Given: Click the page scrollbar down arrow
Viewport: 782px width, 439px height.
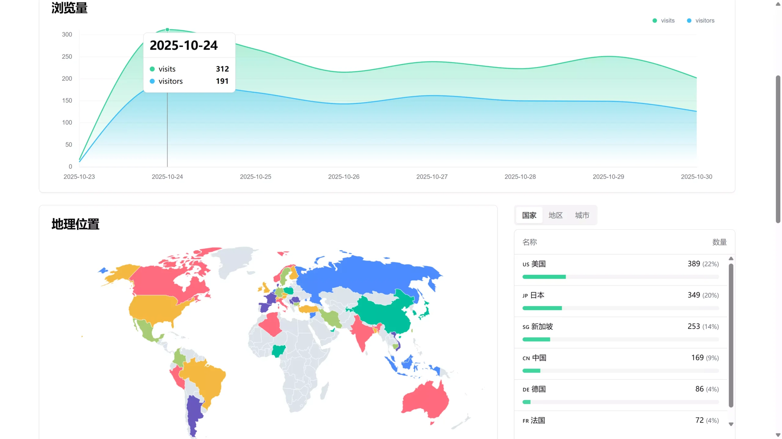Looking at the screenshot, I should click(778, 435).
